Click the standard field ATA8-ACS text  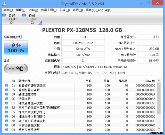click(111, 67)
